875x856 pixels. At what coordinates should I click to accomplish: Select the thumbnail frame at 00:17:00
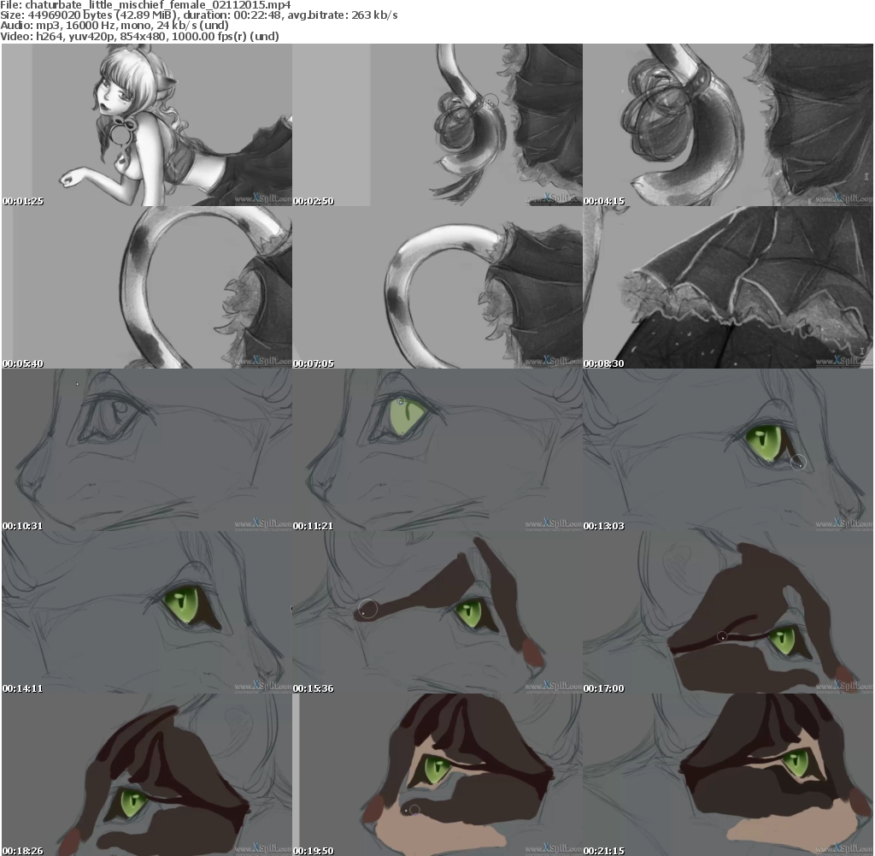pos(728,612)
